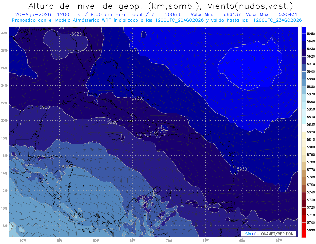Click the 16N latitude axis label

click(4, 156)
